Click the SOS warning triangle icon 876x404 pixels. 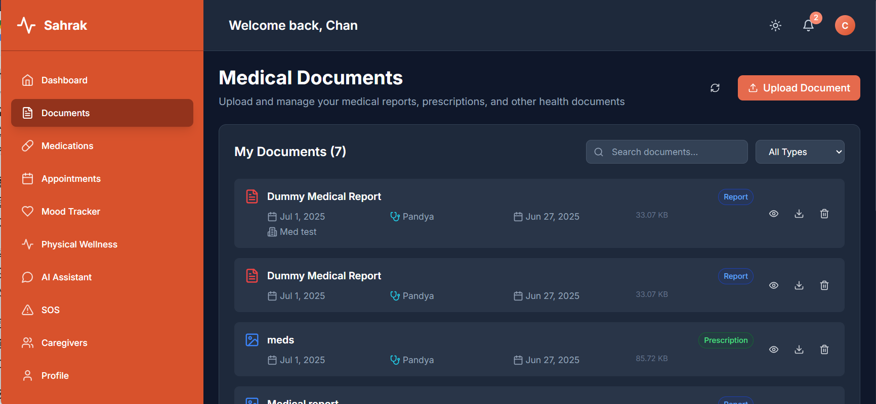click(28, 310)
